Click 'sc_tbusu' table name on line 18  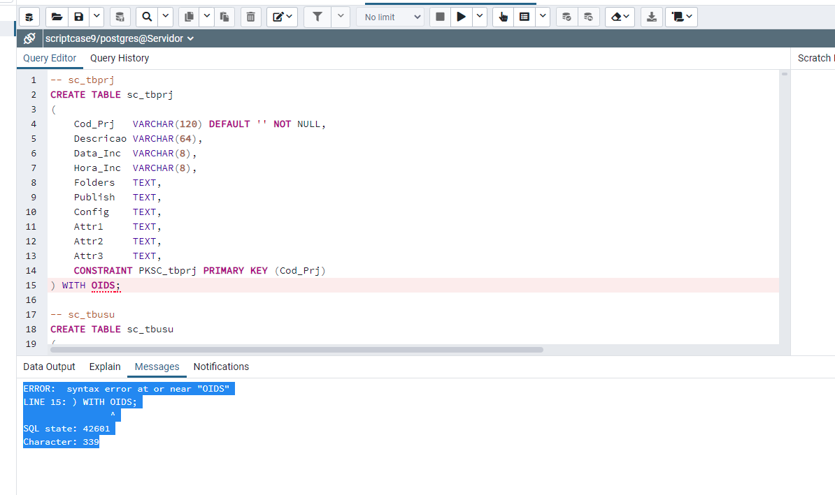point(150,329)
